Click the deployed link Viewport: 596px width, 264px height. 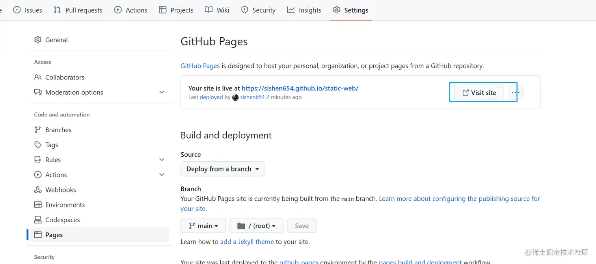[211, 97]
